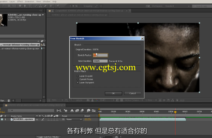
Task: Click OK in Time Stretch dialog
Action: pyautogui.click(x=114, y=93)
